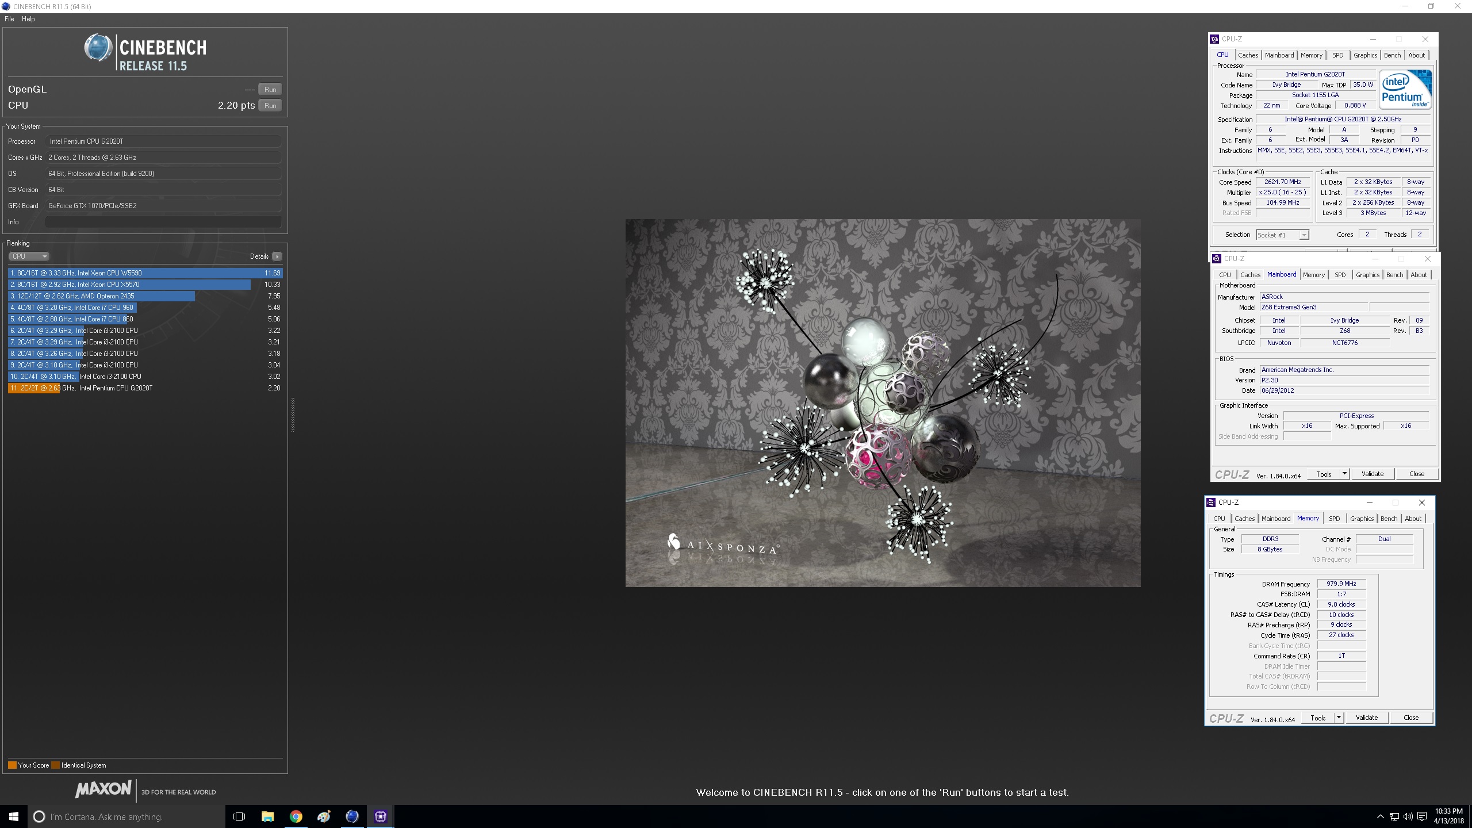Select Xeon X5570 ranking row
Image resolution: width=1472 pixels, height=828 pixels.
(x=145, y=285)
